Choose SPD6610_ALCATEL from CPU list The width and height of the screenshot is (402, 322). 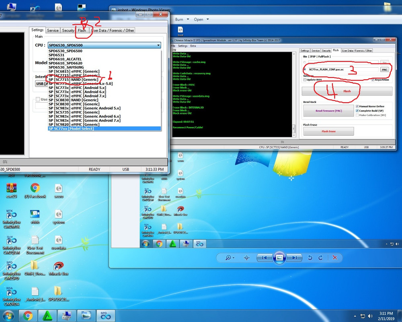point(105,59)
